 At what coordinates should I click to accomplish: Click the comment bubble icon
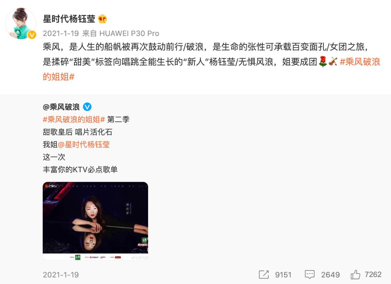(310, 275)
